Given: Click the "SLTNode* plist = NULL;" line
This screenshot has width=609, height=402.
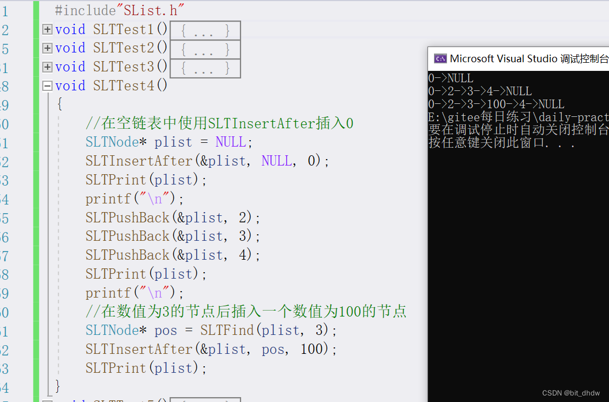Looking at the screenshot, I should coord(169,142).
